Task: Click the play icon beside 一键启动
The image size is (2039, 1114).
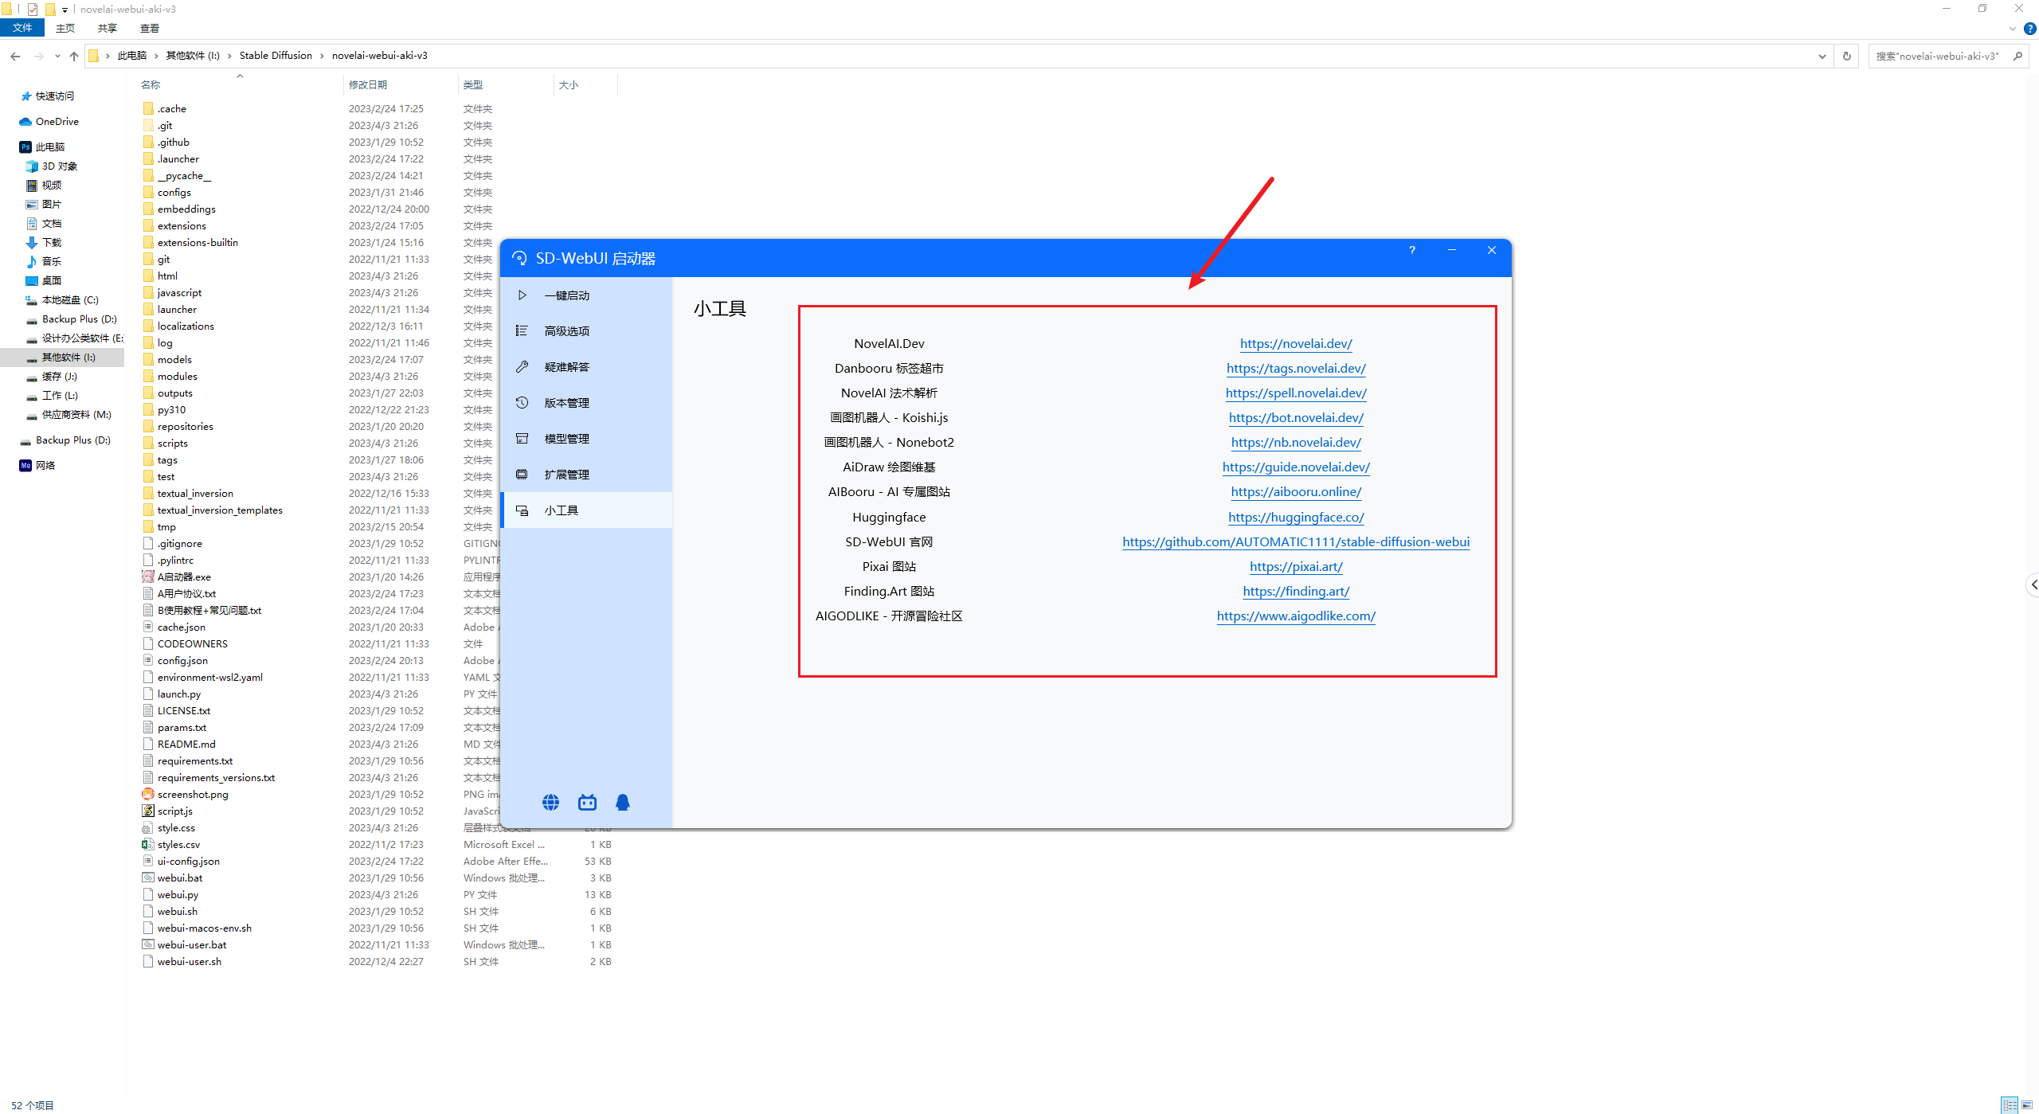Action: pos(522,295)
